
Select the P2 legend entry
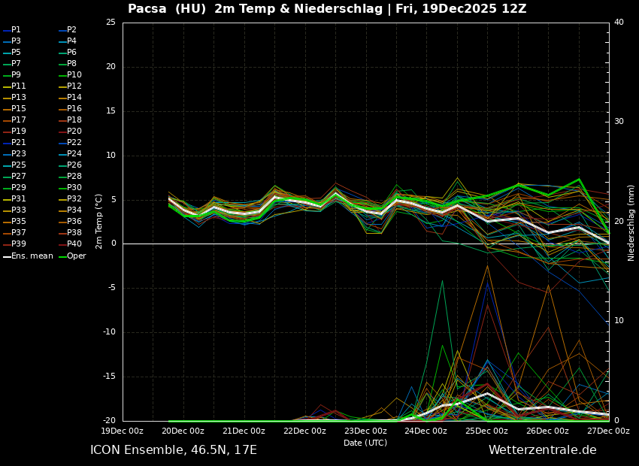[x=71, y=30]
